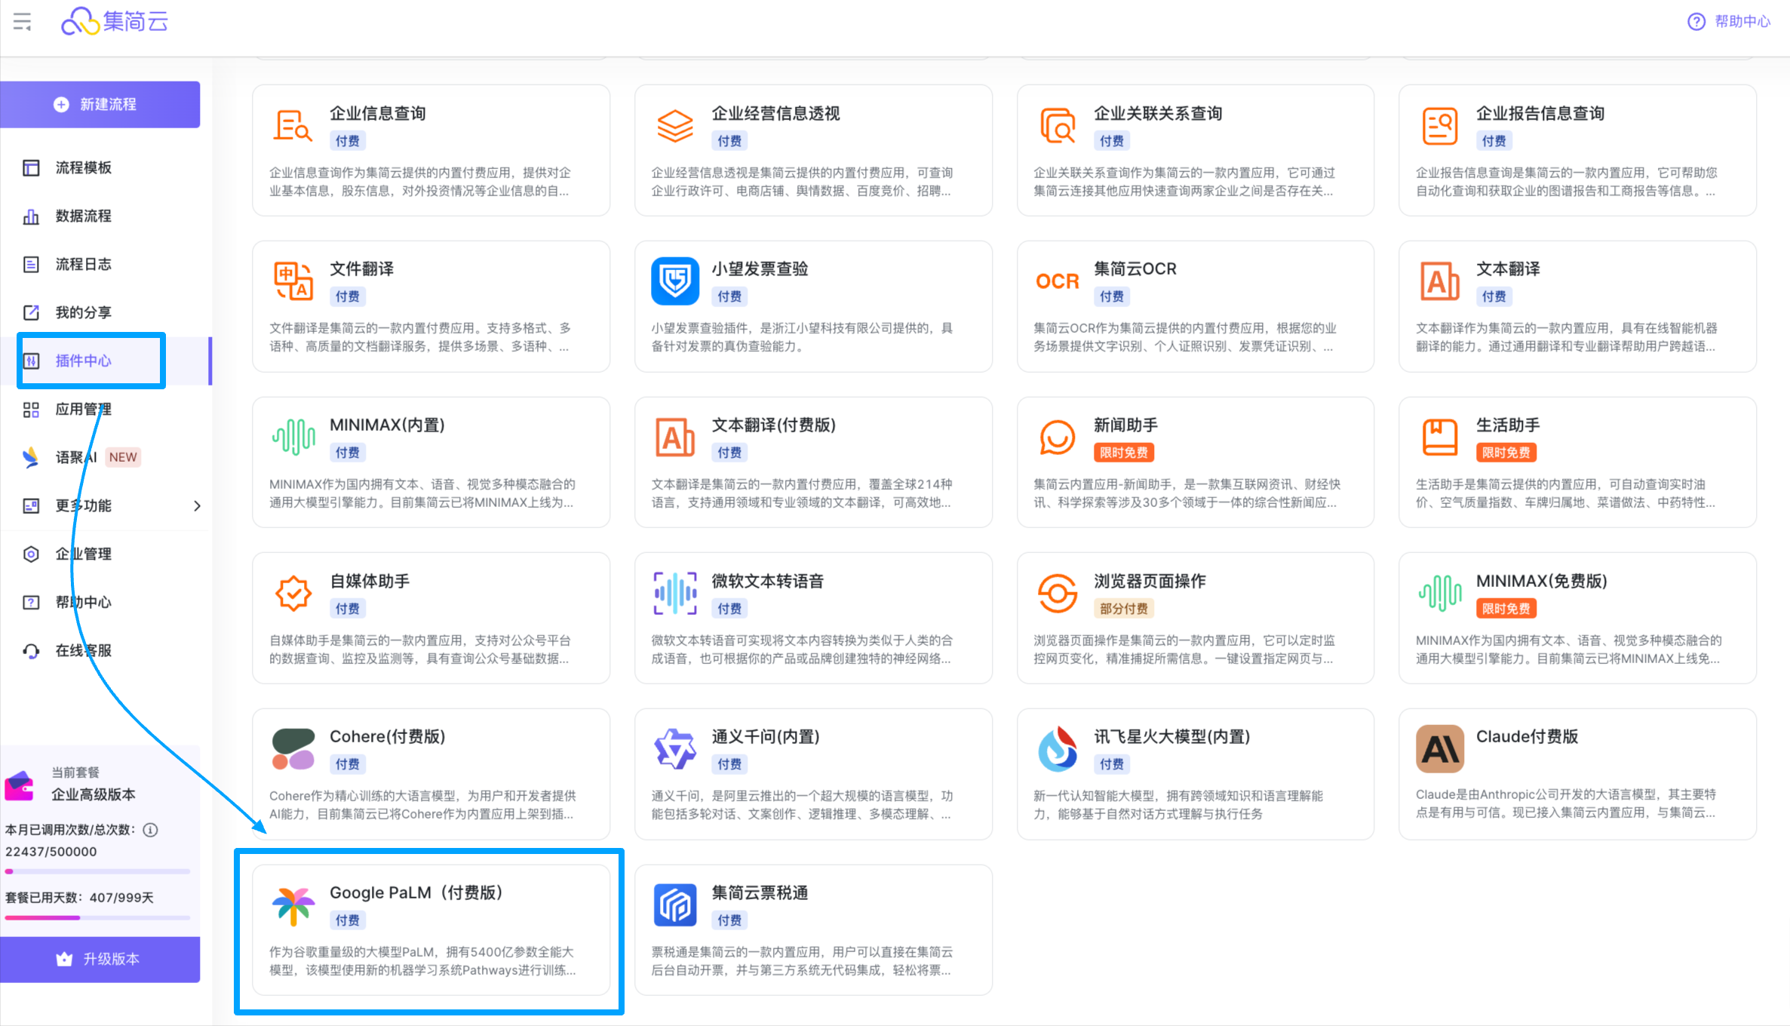Open 文本翻译 plugin icon

click(x=1440, y=281)
